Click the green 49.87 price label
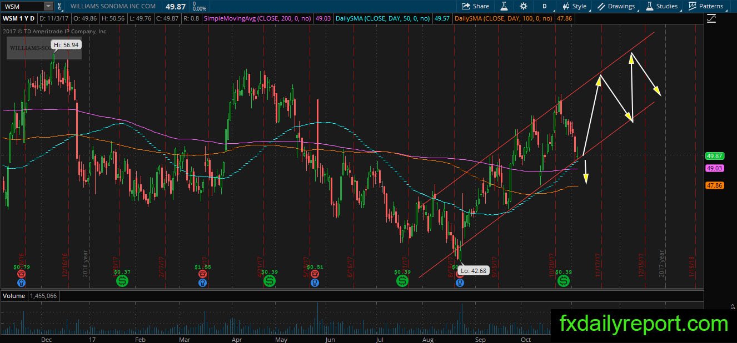 pyautogui.click(x=714, y=156)
